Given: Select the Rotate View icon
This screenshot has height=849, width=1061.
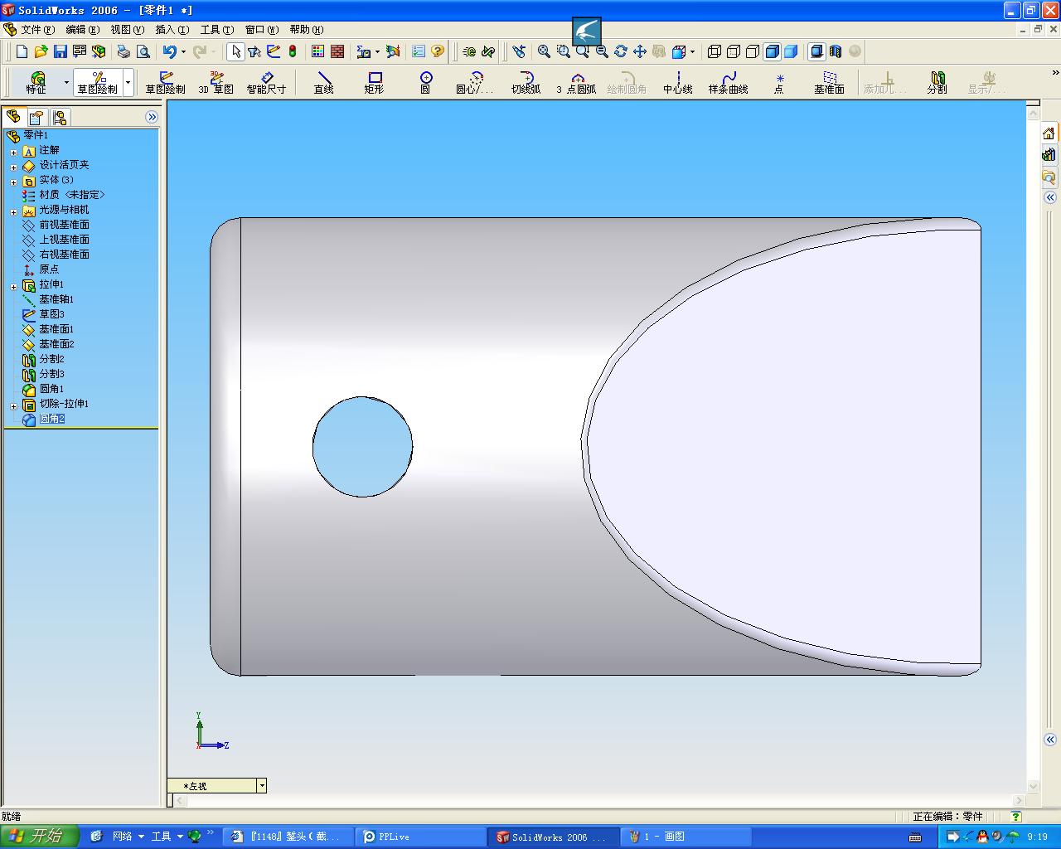Looking at the screenshot, I should pyautogui.click(x=621, y=51).
